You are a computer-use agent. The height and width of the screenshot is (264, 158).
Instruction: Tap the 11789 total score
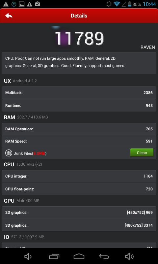pos(79,38)
